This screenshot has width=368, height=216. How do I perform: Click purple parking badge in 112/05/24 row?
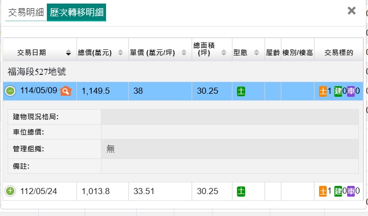[x=351, y=191]
